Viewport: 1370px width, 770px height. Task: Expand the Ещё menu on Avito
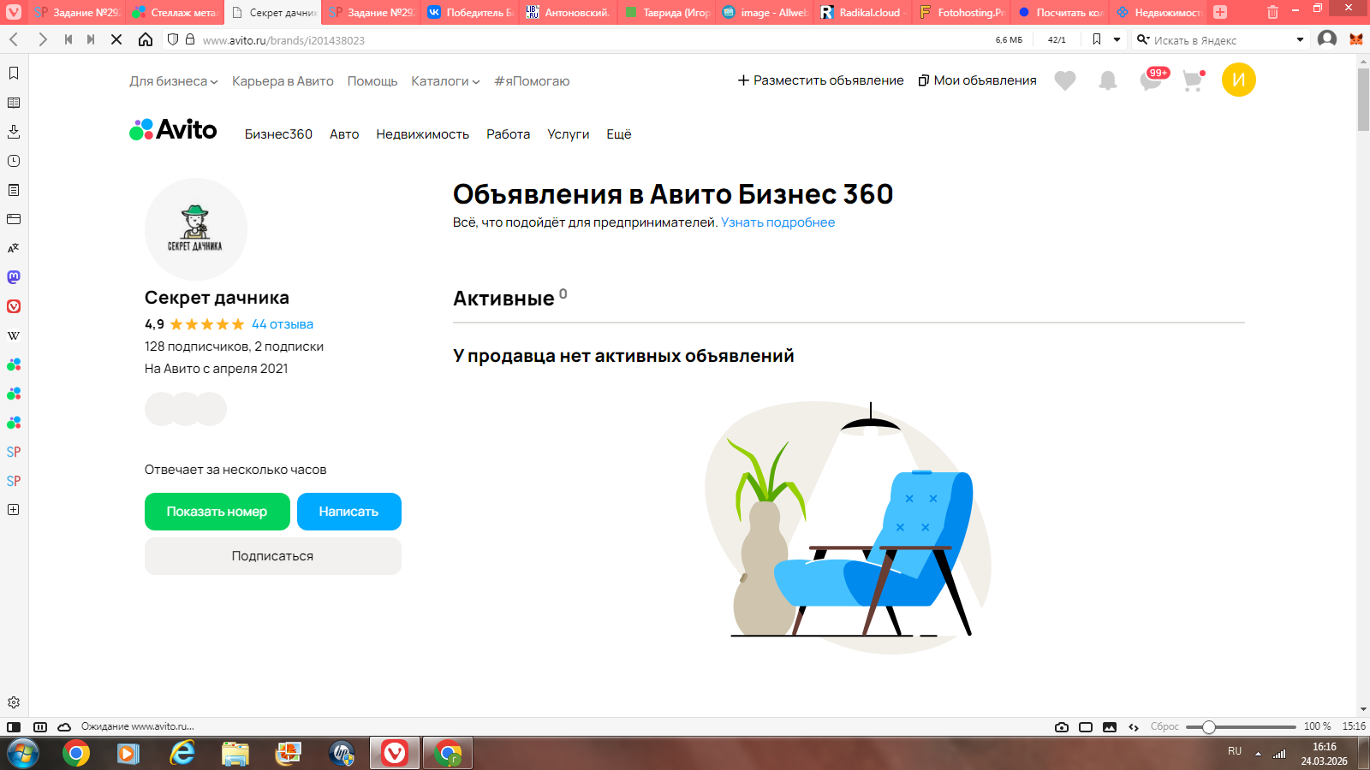619,134
